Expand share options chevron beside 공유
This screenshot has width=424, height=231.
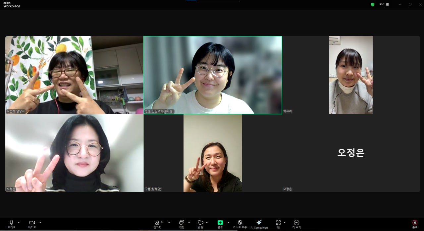[228, 222]
